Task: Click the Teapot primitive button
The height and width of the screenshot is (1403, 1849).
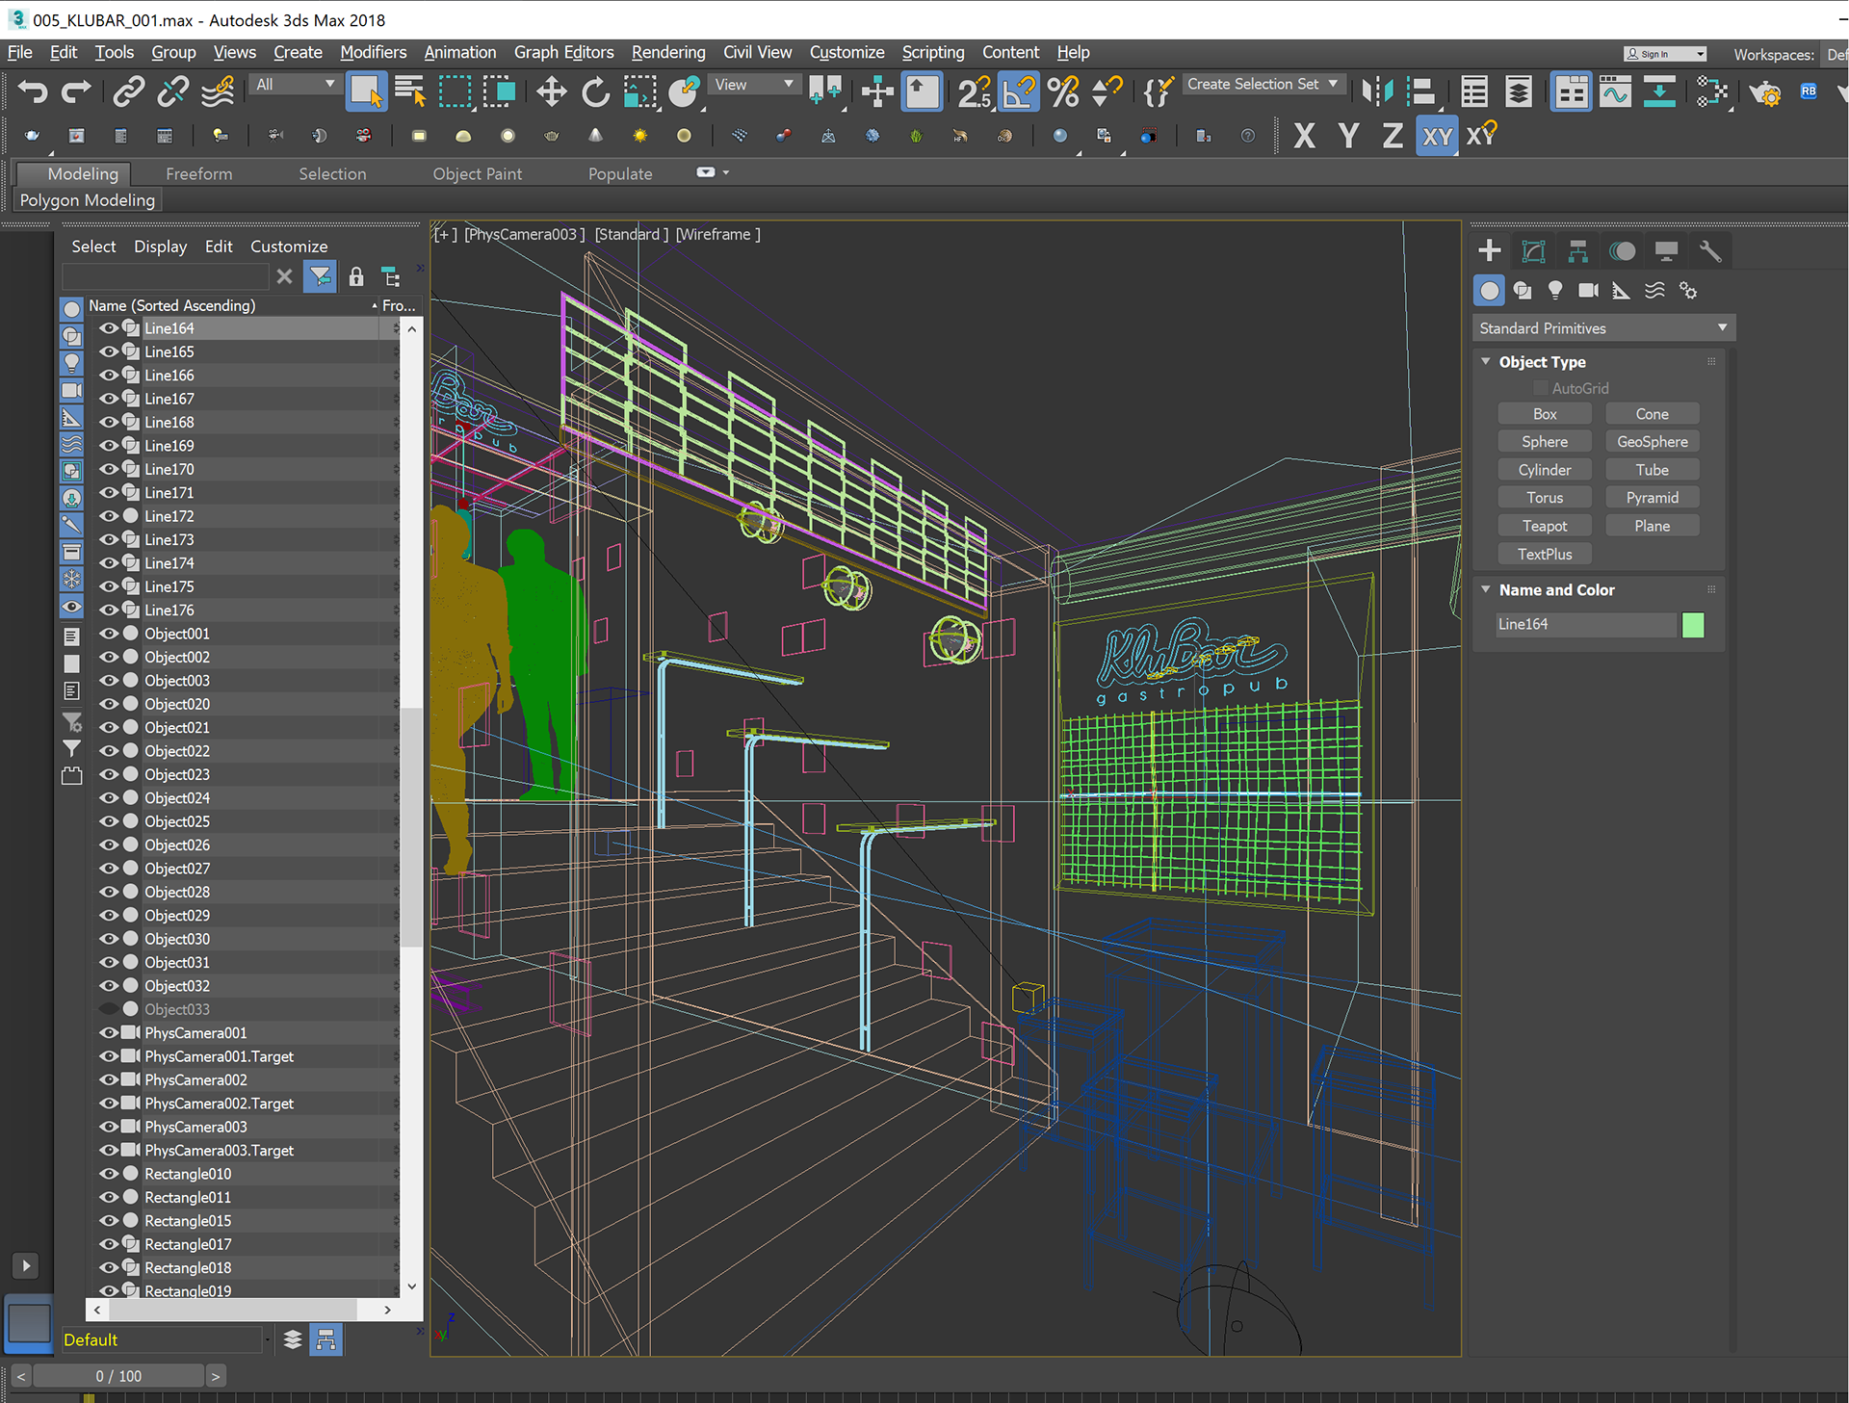Action: (x=1544, y=526)
